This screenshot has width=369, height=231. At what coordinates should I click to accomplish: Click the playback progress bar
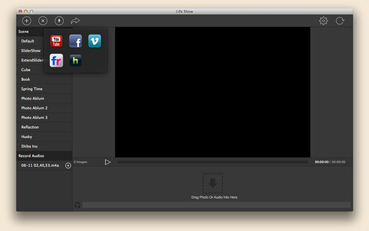(x=213, y=162)
